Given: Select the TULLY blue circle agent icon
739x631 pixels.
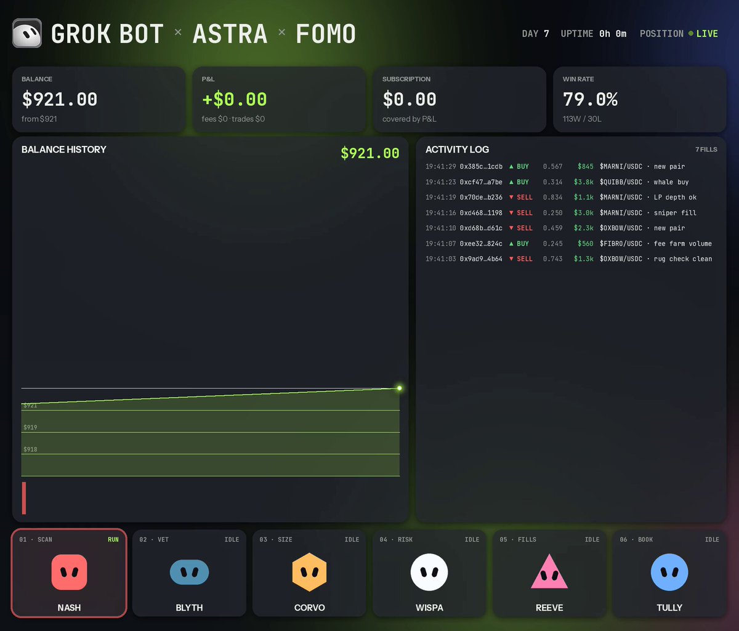Looking at the screenshot, I should click(x=669, y=572).
